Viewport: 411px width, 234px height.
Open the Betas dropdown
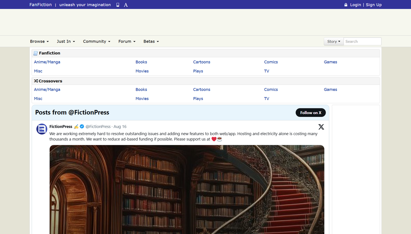(151, 41)
